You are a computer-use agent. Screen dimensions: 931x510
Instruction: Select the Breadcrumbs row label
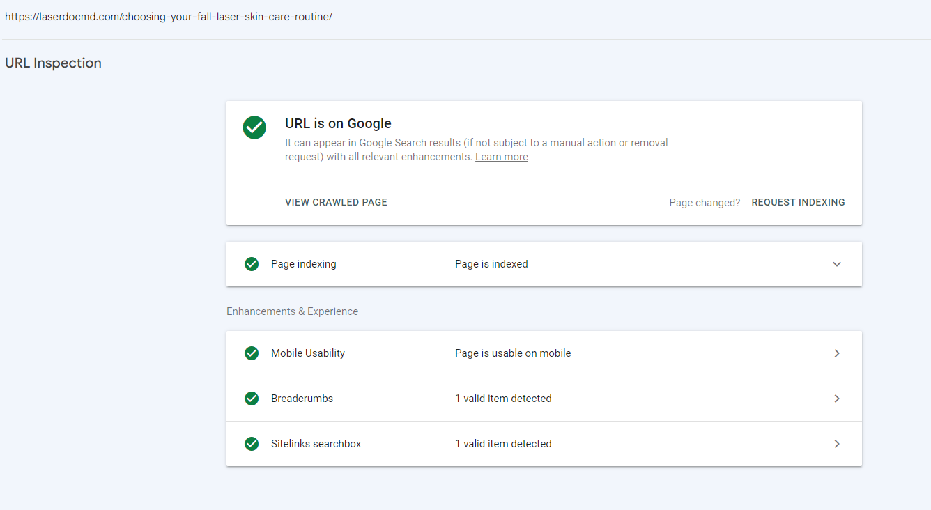click(302, 399)
